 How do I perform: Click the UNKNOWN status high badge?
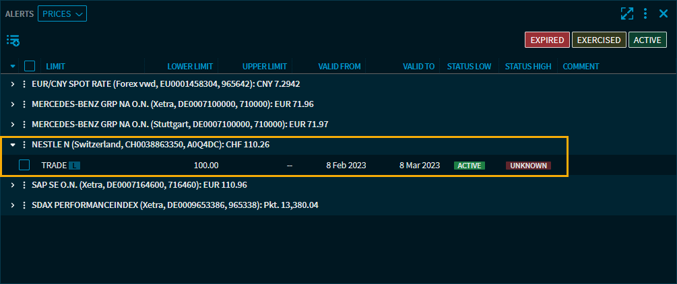(x=528, y=166)
